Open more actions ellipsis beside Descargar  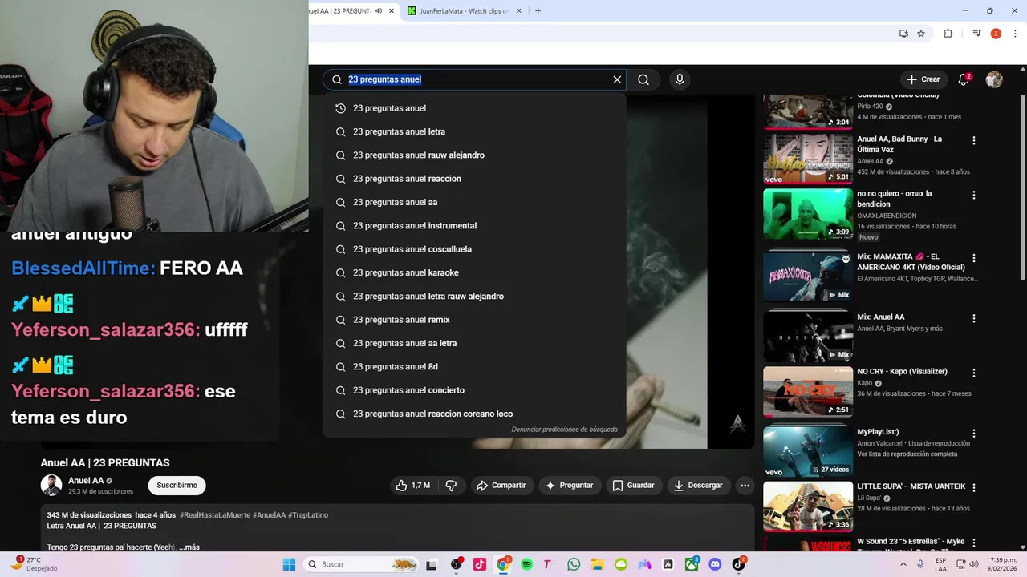[745, 486]
